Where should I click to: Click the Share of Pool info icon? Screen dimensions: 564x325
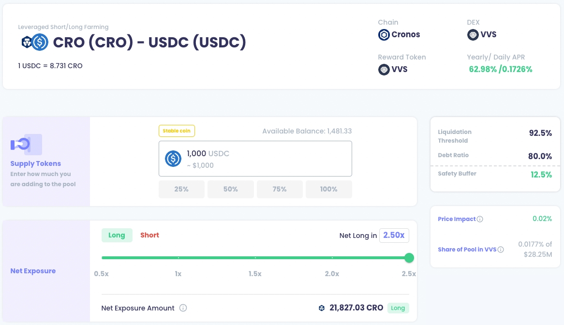[501, 250]
